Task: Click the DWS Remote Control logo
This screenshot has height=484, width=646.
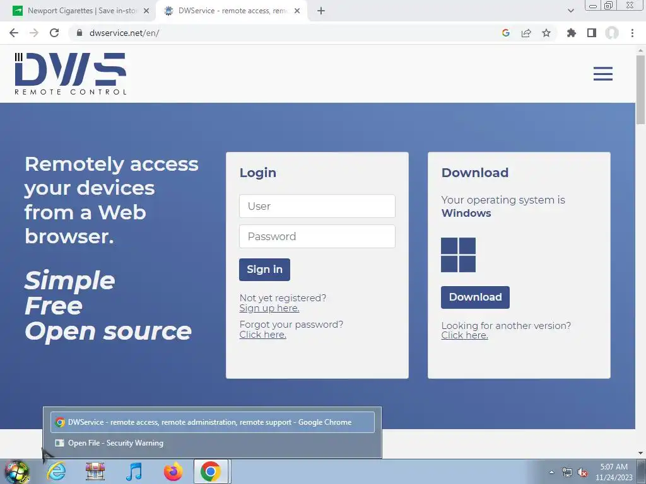Action: 71,74
